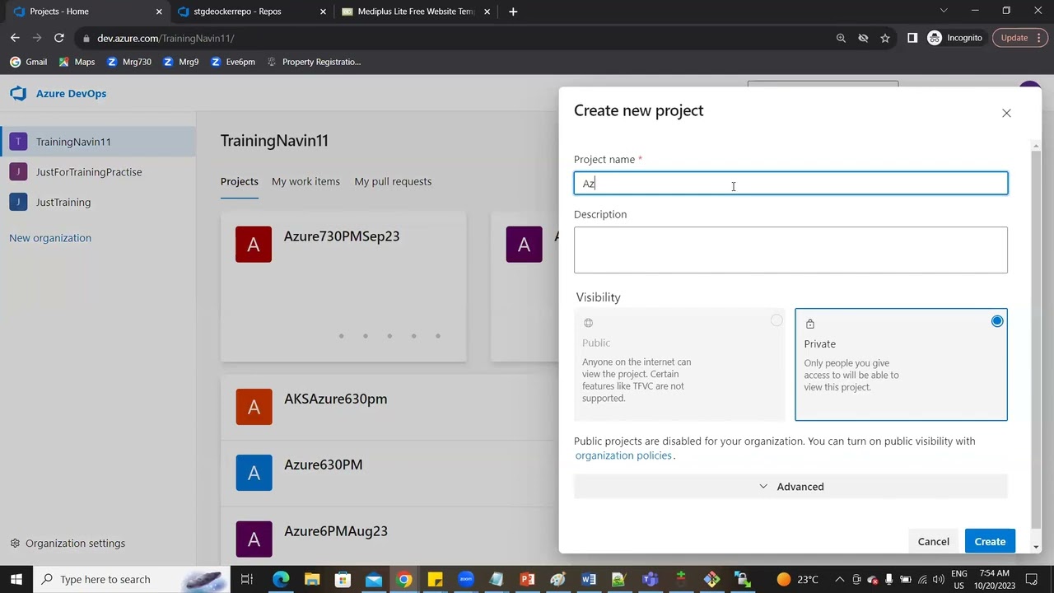Click the New organization link
1054x593 pixels.
(50, 238)
